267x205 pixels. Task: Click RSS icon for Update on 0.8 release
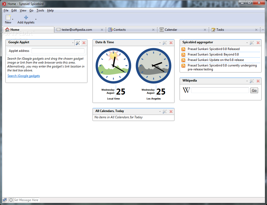[183, 60]
